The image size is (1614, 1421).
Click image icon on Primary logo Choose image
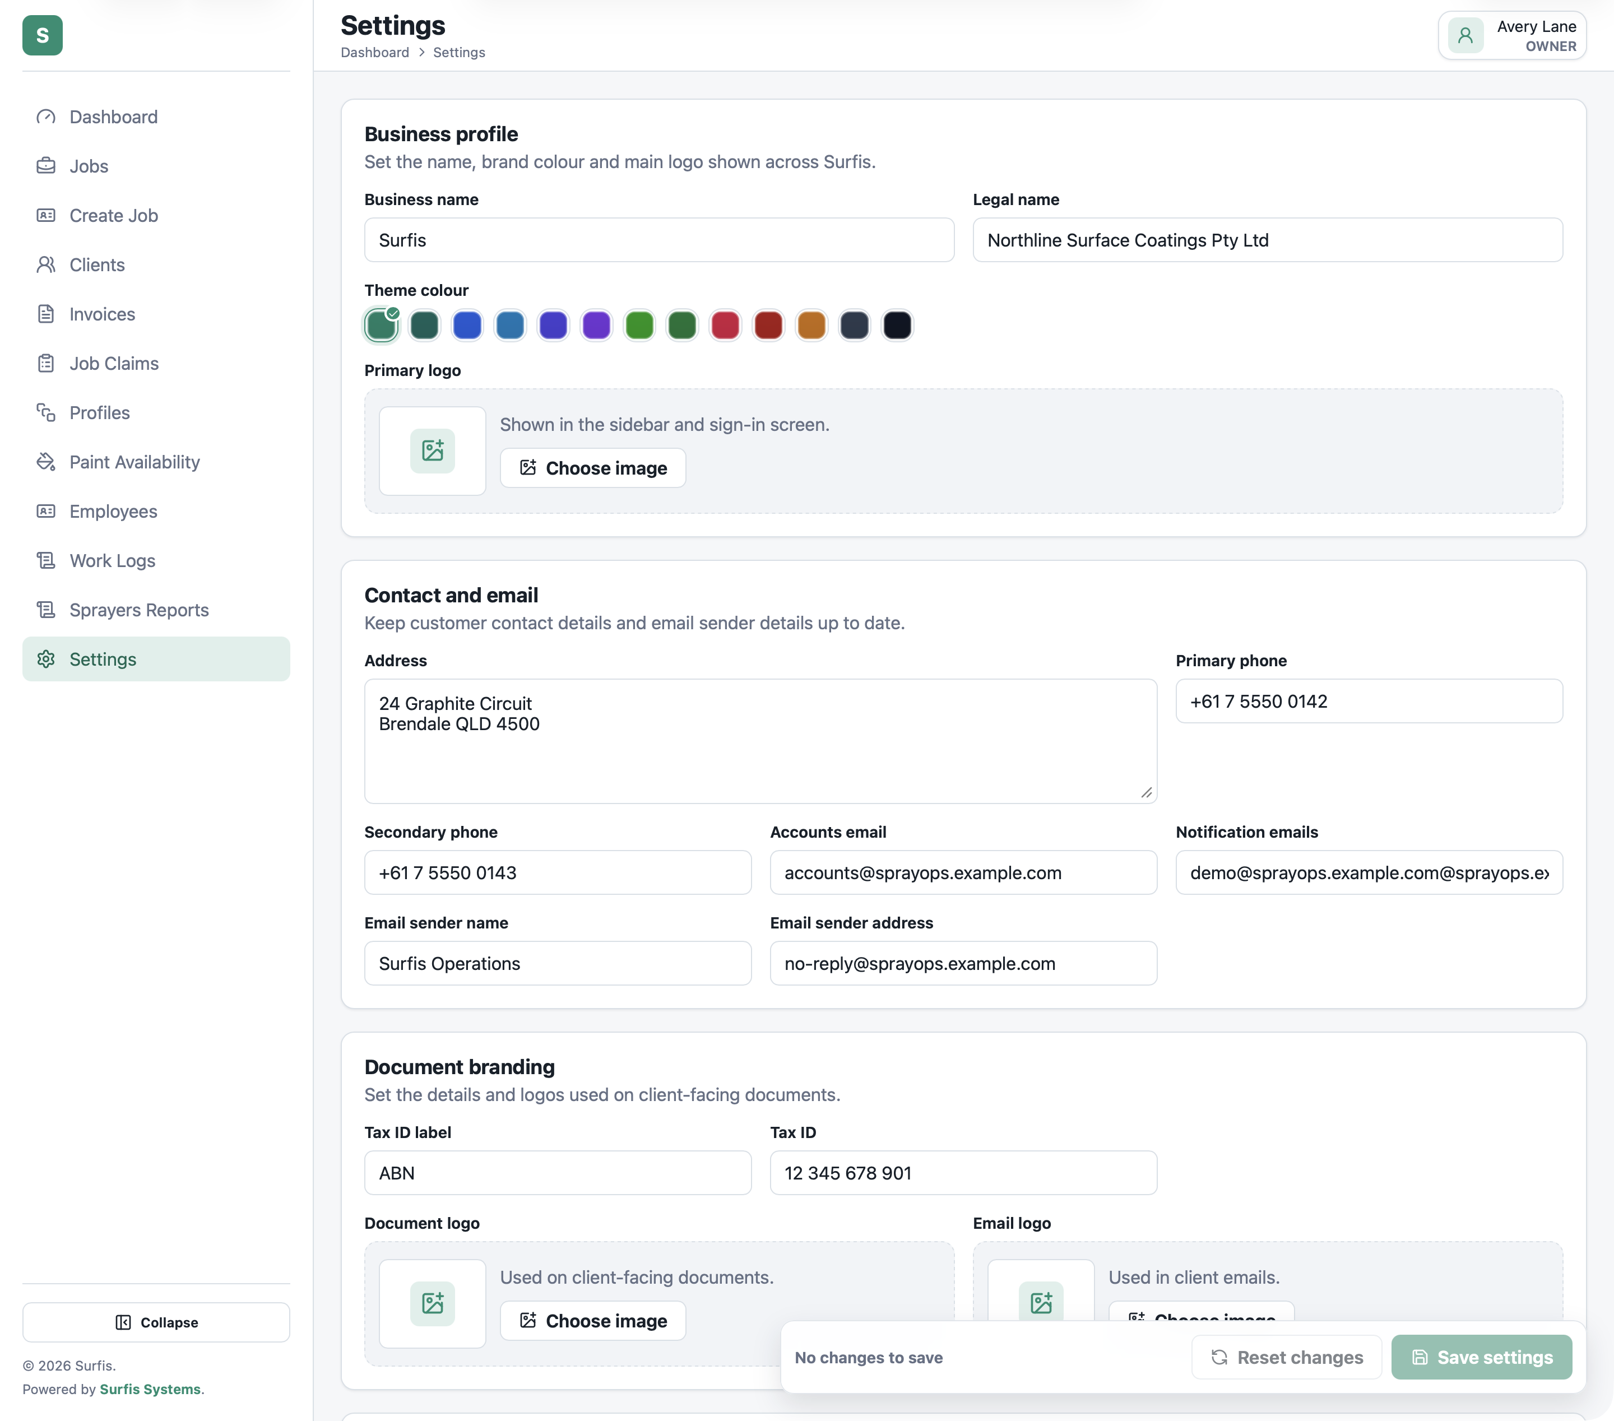[x=528, y=467]
